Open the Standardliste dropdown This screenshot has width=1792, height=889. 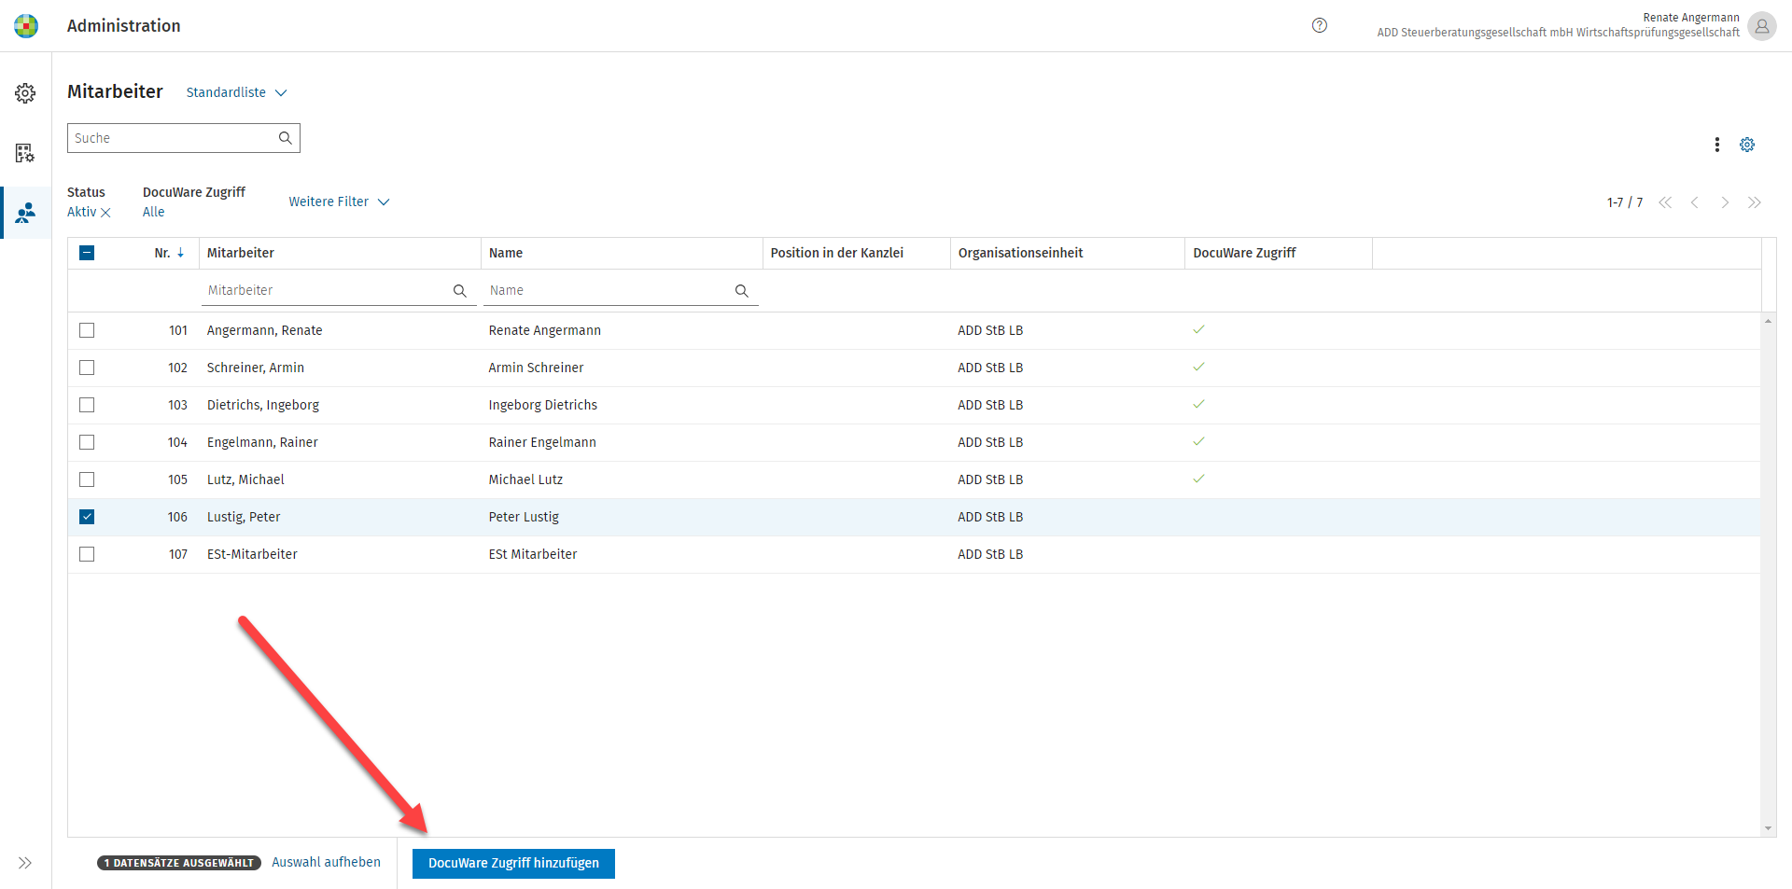pos(236,92)
